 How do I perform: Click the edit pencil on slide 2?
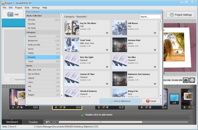[x=61, y=107]
